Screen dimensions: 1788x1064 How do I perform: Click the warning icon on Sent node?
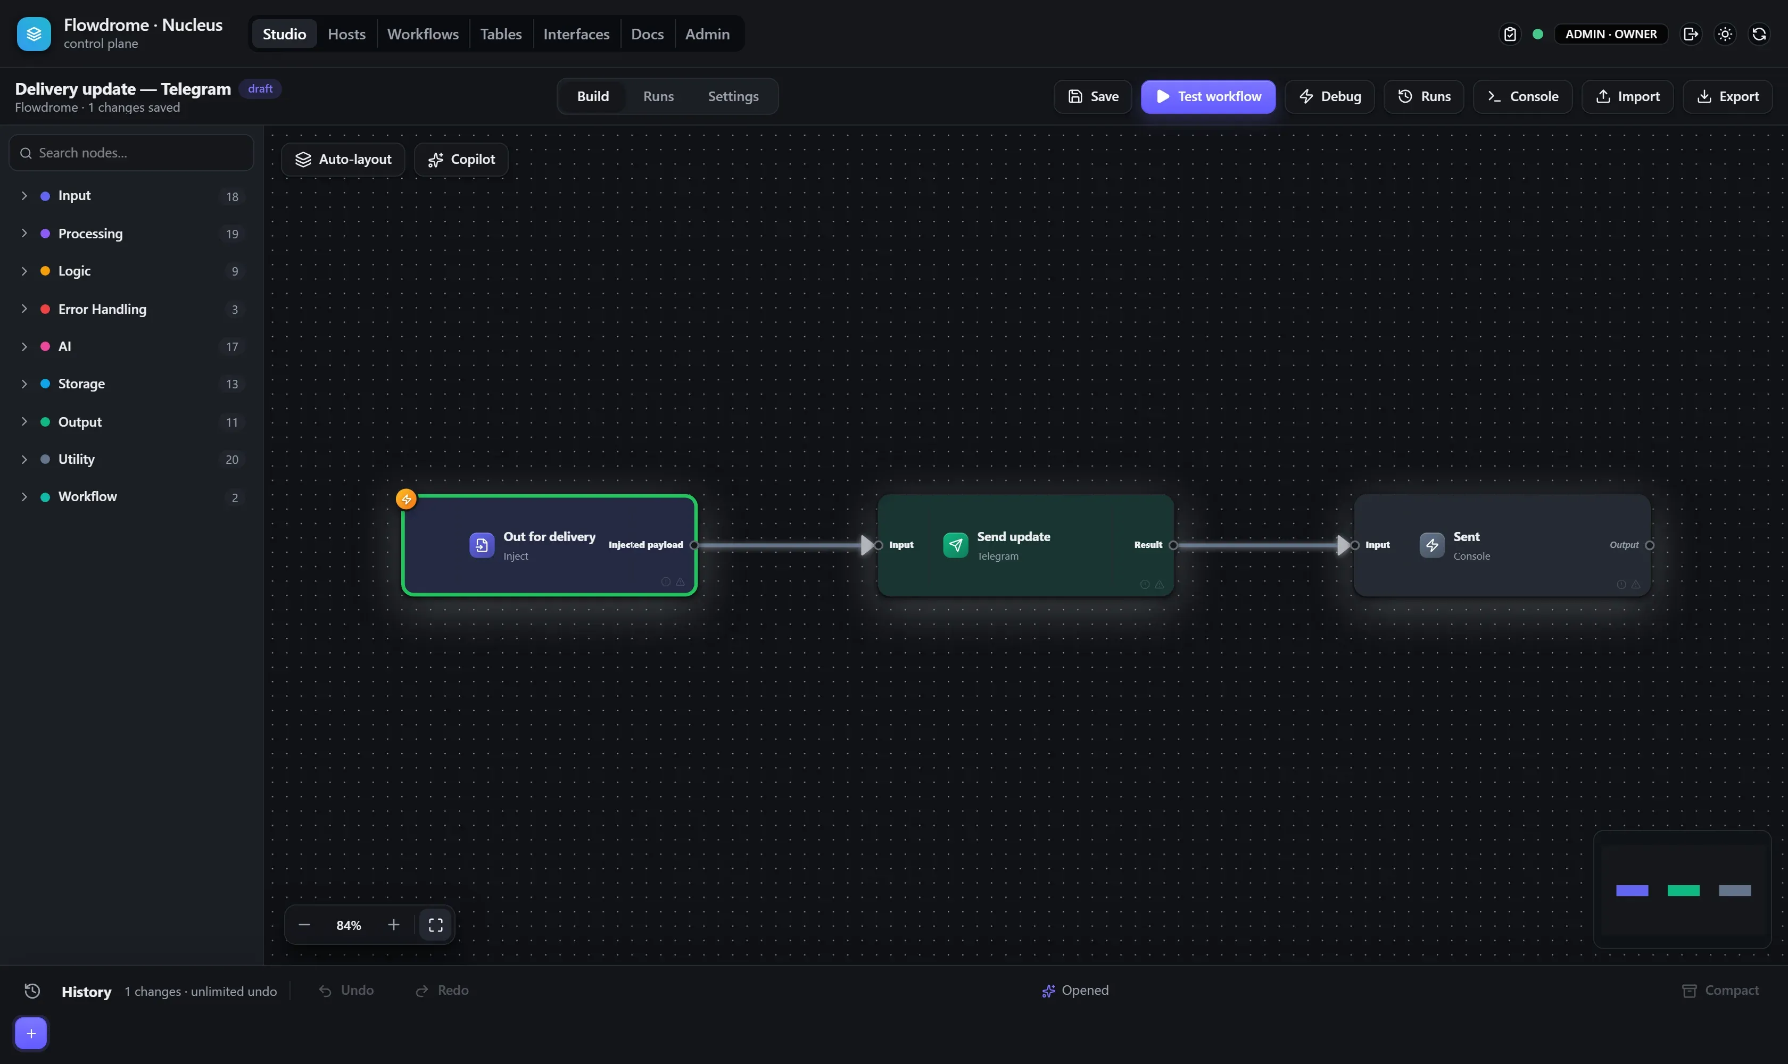(x=1635, y=584)
